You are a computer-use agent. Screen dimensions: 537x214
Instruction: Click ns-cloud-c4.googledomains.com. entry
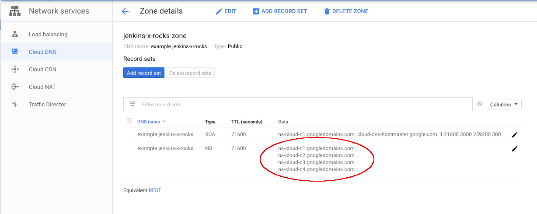point(317,169)
